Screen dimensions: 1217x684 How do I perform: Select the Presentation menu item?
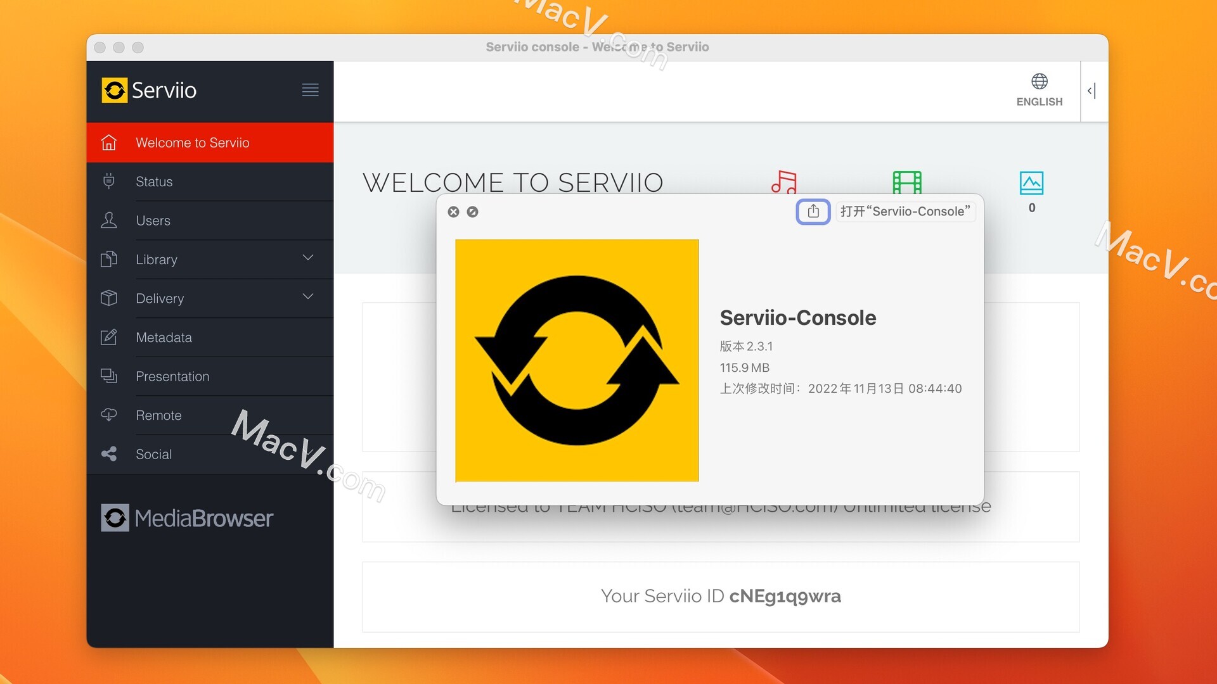[x=210, y=376]
